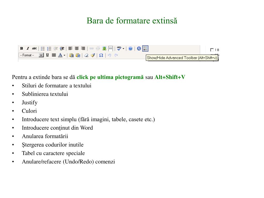Select bullet 'Culori'

[29, 111]
